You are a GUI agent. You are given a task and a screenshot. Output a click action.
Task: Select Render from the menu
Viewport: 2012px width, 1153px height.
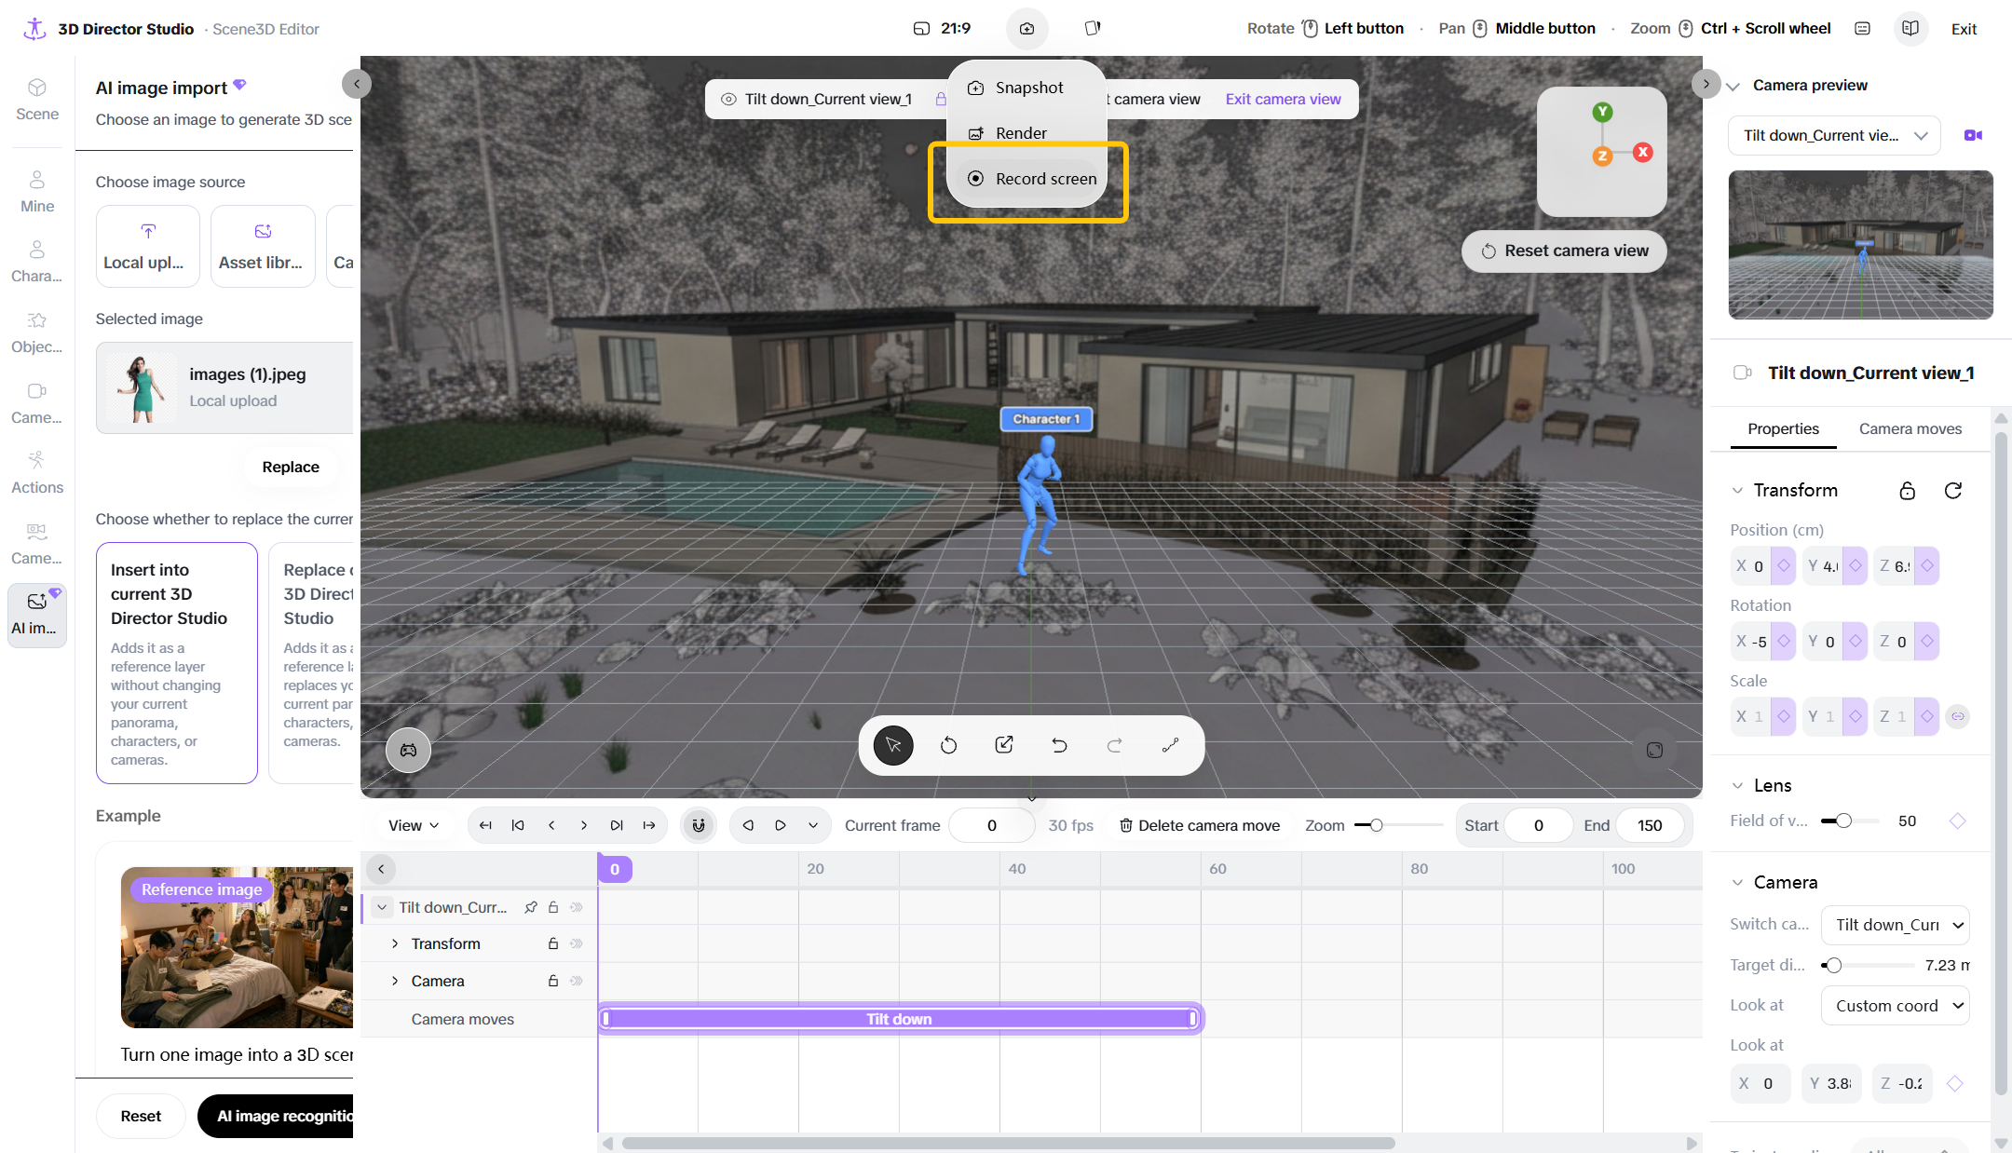pyautogui.click(x=1026, y=133)
